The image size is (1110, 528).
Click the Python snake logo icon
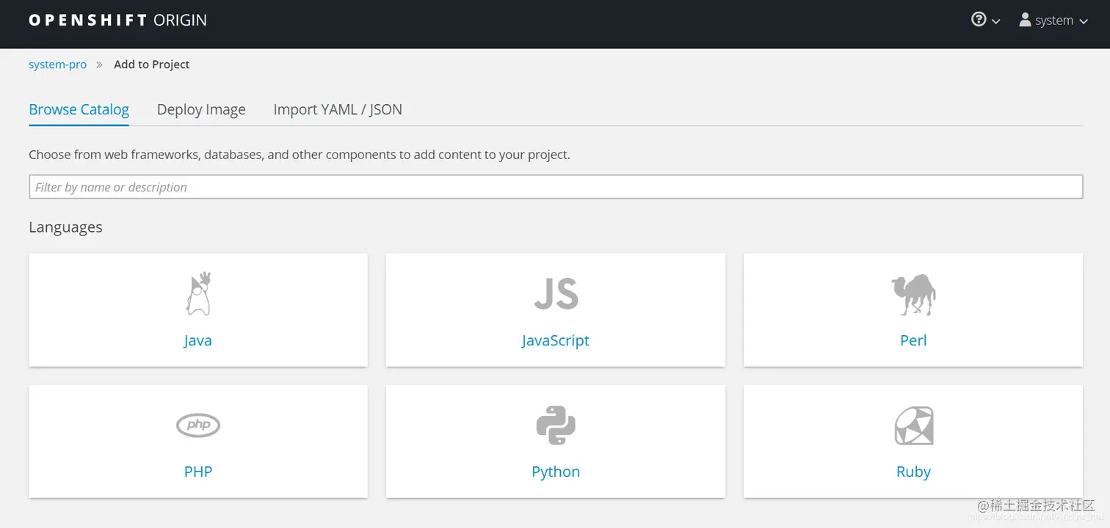pyautogui.click(x=556, y=425)
